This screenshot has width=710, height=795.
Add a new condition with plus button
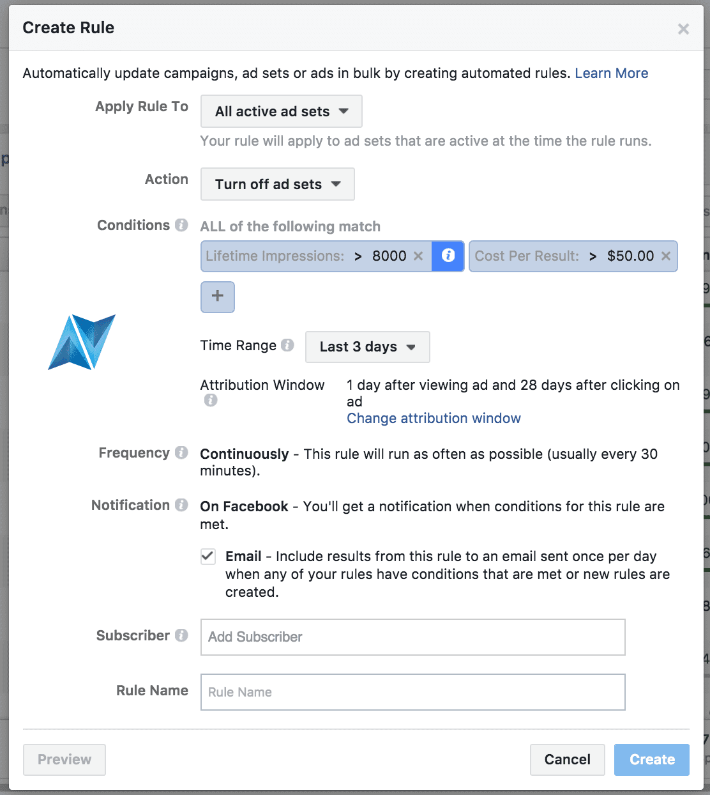(218, 297)
